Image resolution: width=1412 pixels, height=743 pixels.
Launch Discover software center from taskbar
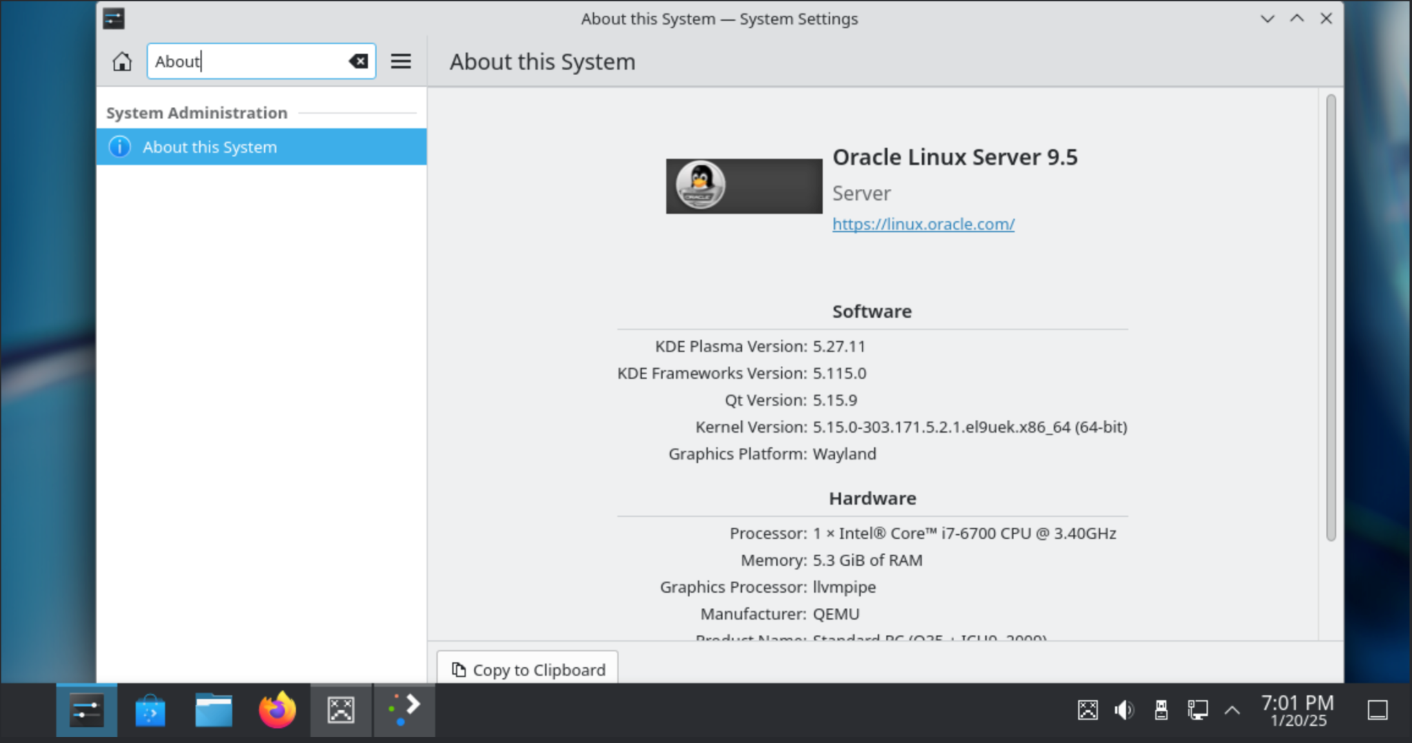[150, 711]
